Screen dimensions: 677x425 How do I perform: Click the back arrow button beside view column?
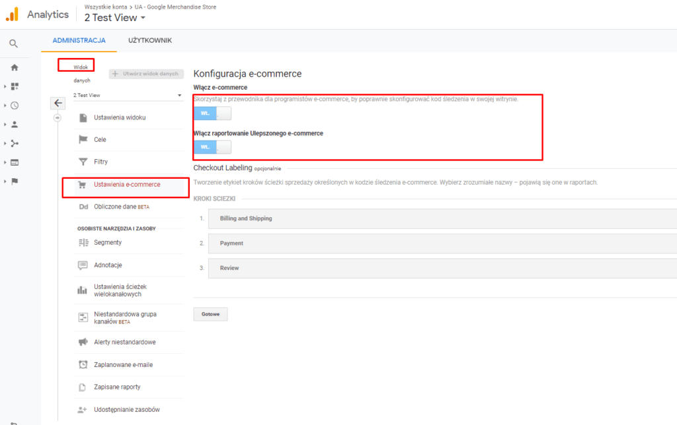click(x=58, y=103)
